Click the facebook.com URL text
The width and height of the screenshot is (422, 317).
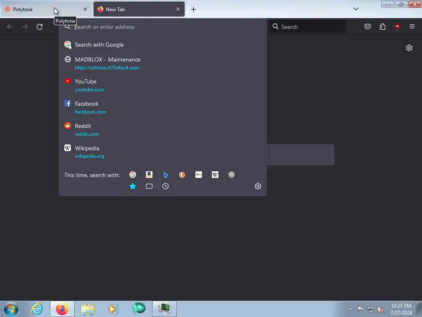90,112
